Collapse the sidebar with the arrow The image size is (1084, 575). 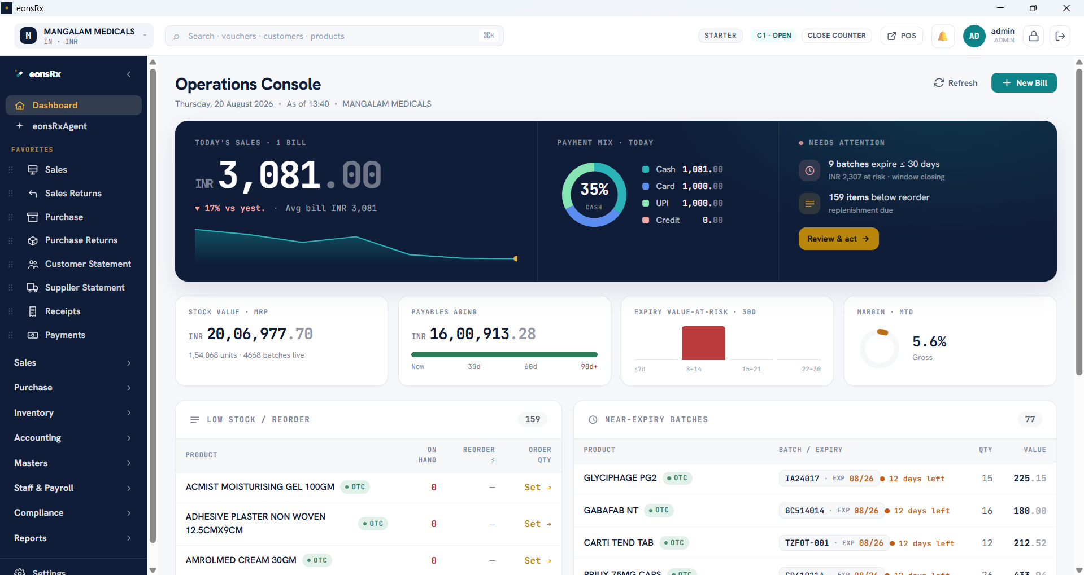(x=129, y=74)
